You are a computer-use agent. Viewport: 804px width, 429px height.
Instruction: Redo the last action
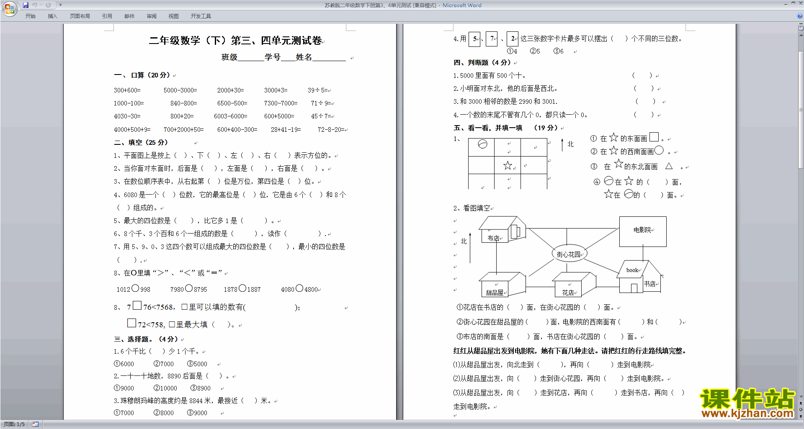pyautogui.click(x=48, y=5)
